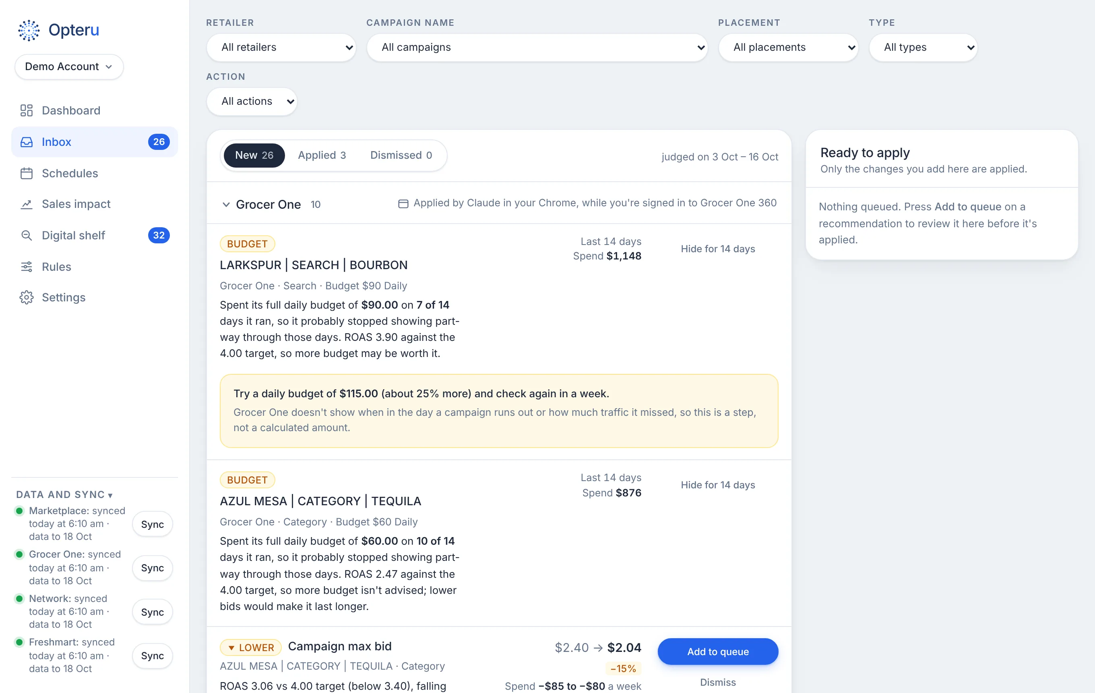Switch to the Applied 3 tab

point(322,156)
